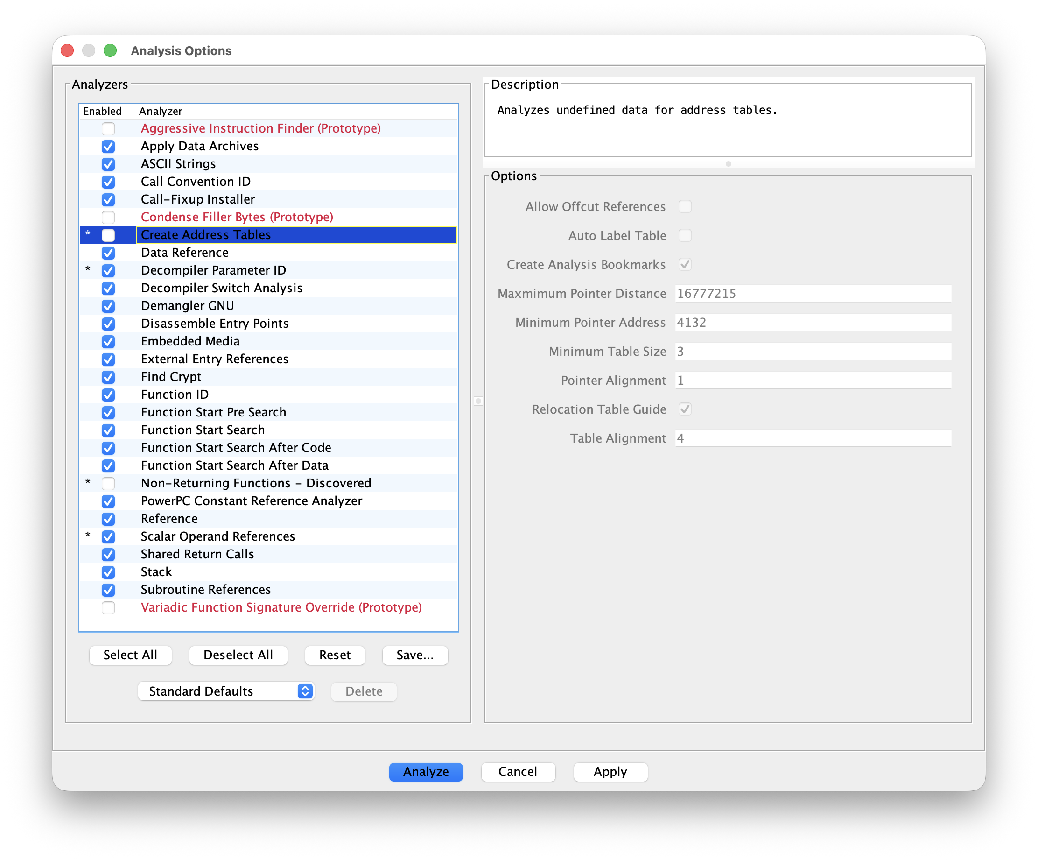The image size is (1038, 860).
Task: Enable Variadic Function Signature Override checkbox
Action: pyautogui.click(x=108, y=608)
